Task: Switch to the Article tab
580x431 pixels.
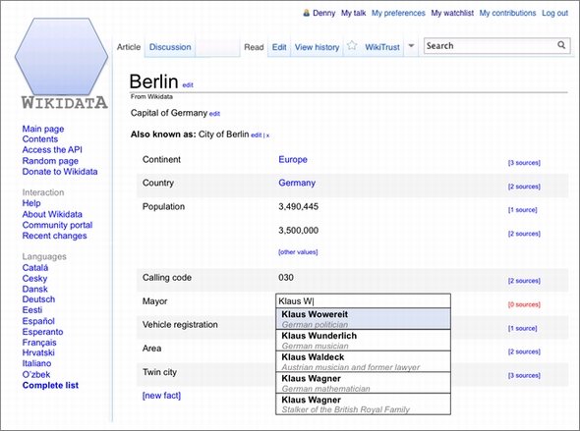Action: (129, 47)
